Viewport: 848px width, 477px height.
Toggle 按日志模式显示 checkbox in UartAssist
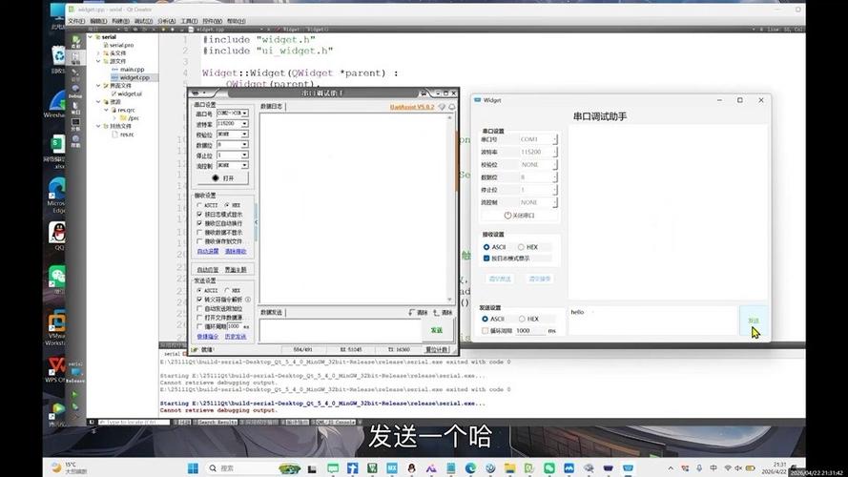[199, 215]
